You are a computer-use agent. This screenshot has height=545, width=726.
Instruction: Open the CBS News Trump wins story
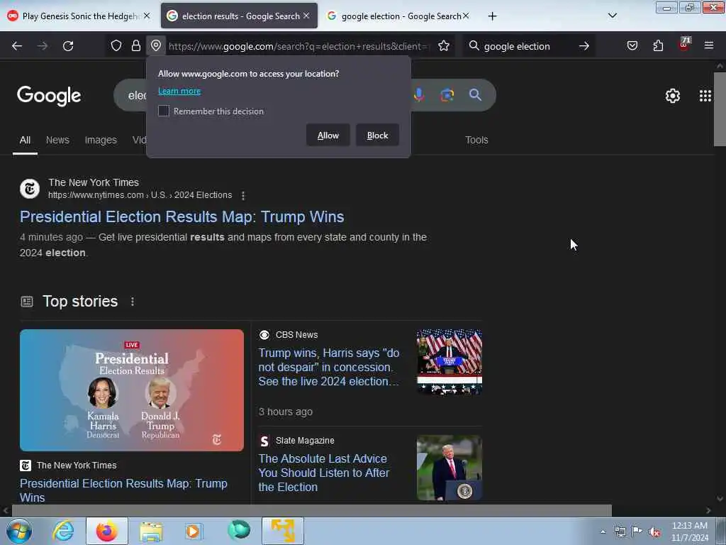[329, 367]
